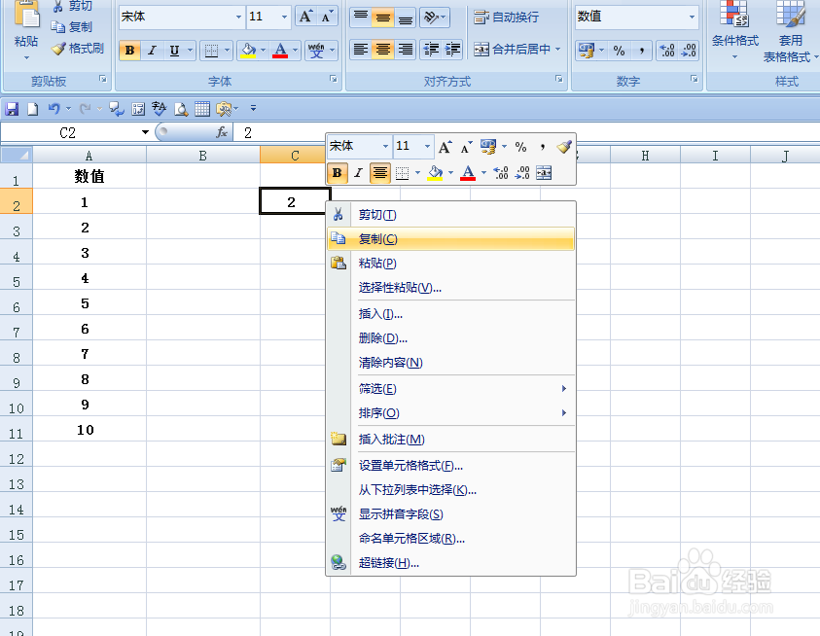This screenshot has width=820, height=636.
Task: Click the ribbon percent style button
Action: click(x=619, y=51)
